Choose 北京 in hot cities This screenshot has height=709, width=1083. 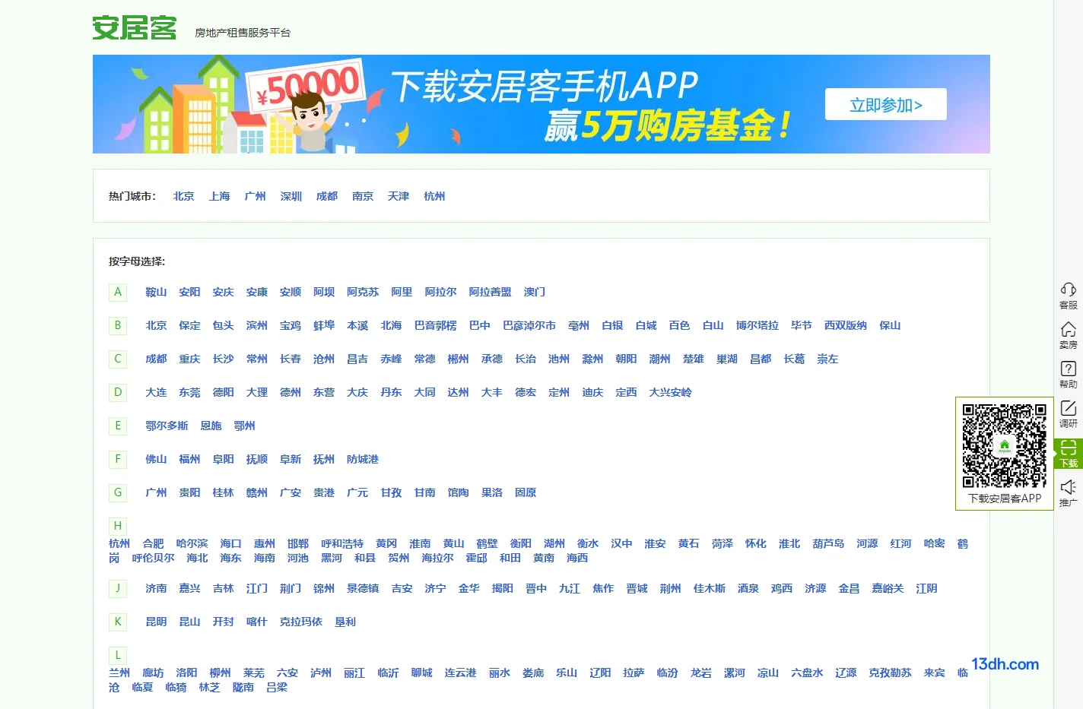[183, 196]
